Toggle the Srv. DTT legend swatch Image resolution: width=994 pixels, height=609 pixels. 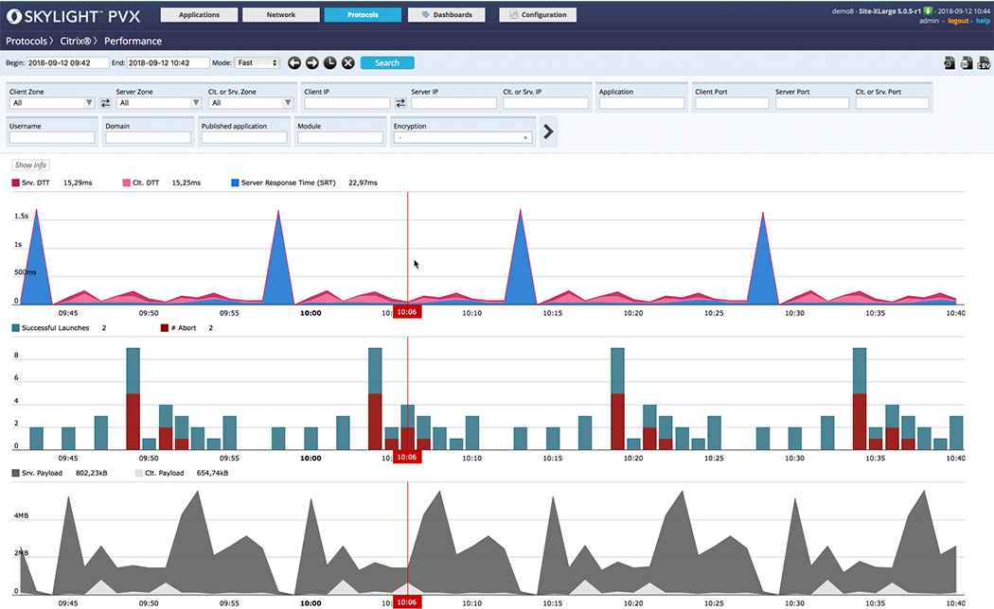16,183
